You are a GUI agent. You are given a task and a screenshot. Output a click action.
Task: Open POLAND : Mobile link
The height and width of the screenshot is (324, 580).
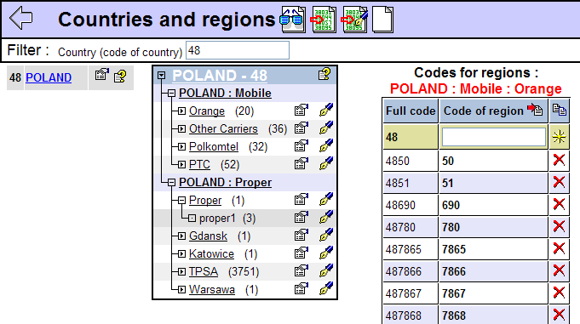(x=225, y=93)
